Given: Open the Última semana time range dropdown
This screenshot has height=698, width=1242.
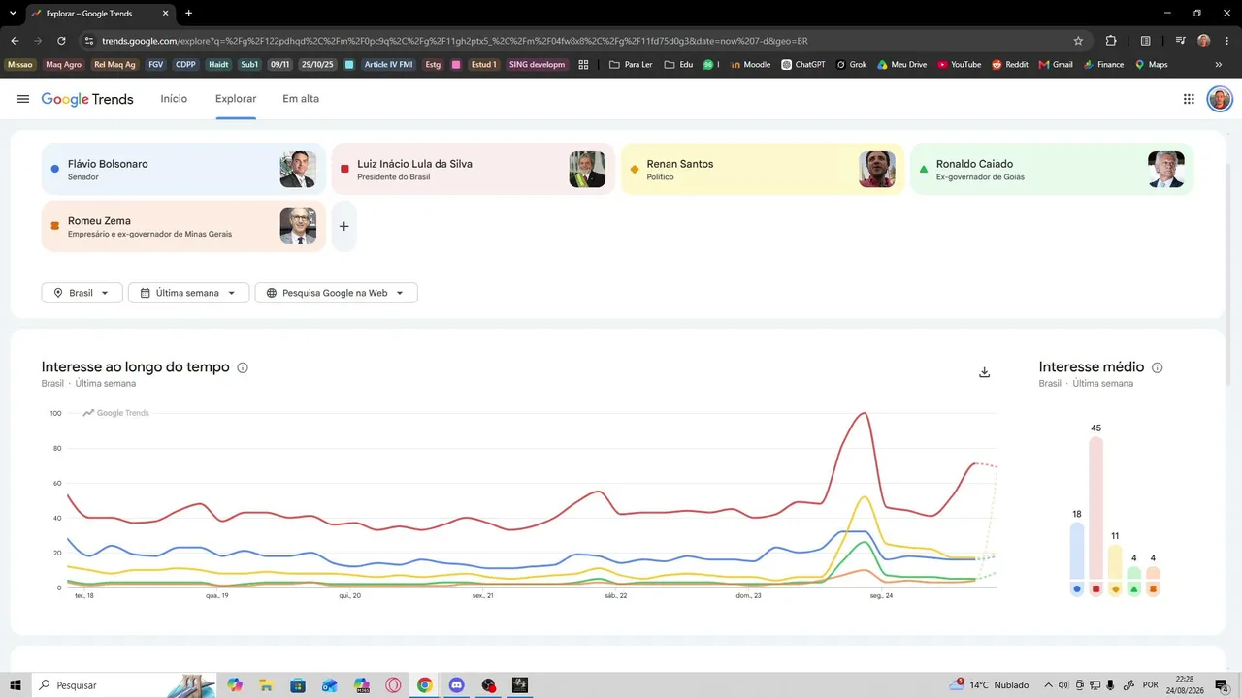Looking at the screenshot, I should pos(188,293).
